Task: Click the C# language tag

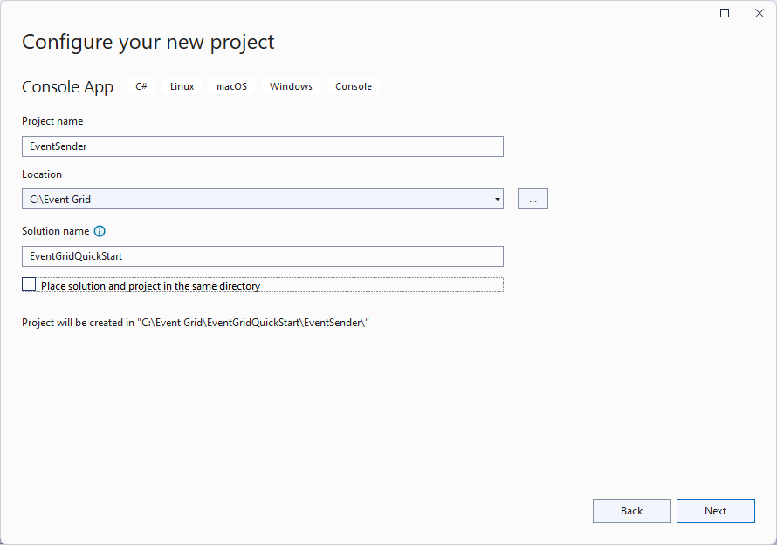Action: pos(141,86)
